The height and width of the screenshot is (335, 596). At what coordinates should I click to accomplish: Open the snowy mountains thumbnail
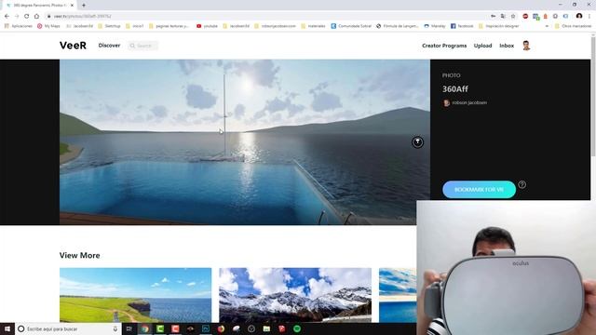(295, 295)
